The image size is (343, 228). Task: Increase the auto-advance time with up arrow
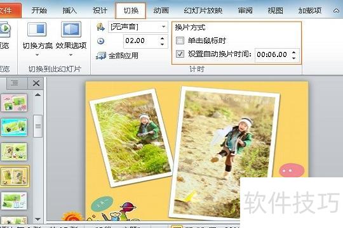[x=294, y=52]
